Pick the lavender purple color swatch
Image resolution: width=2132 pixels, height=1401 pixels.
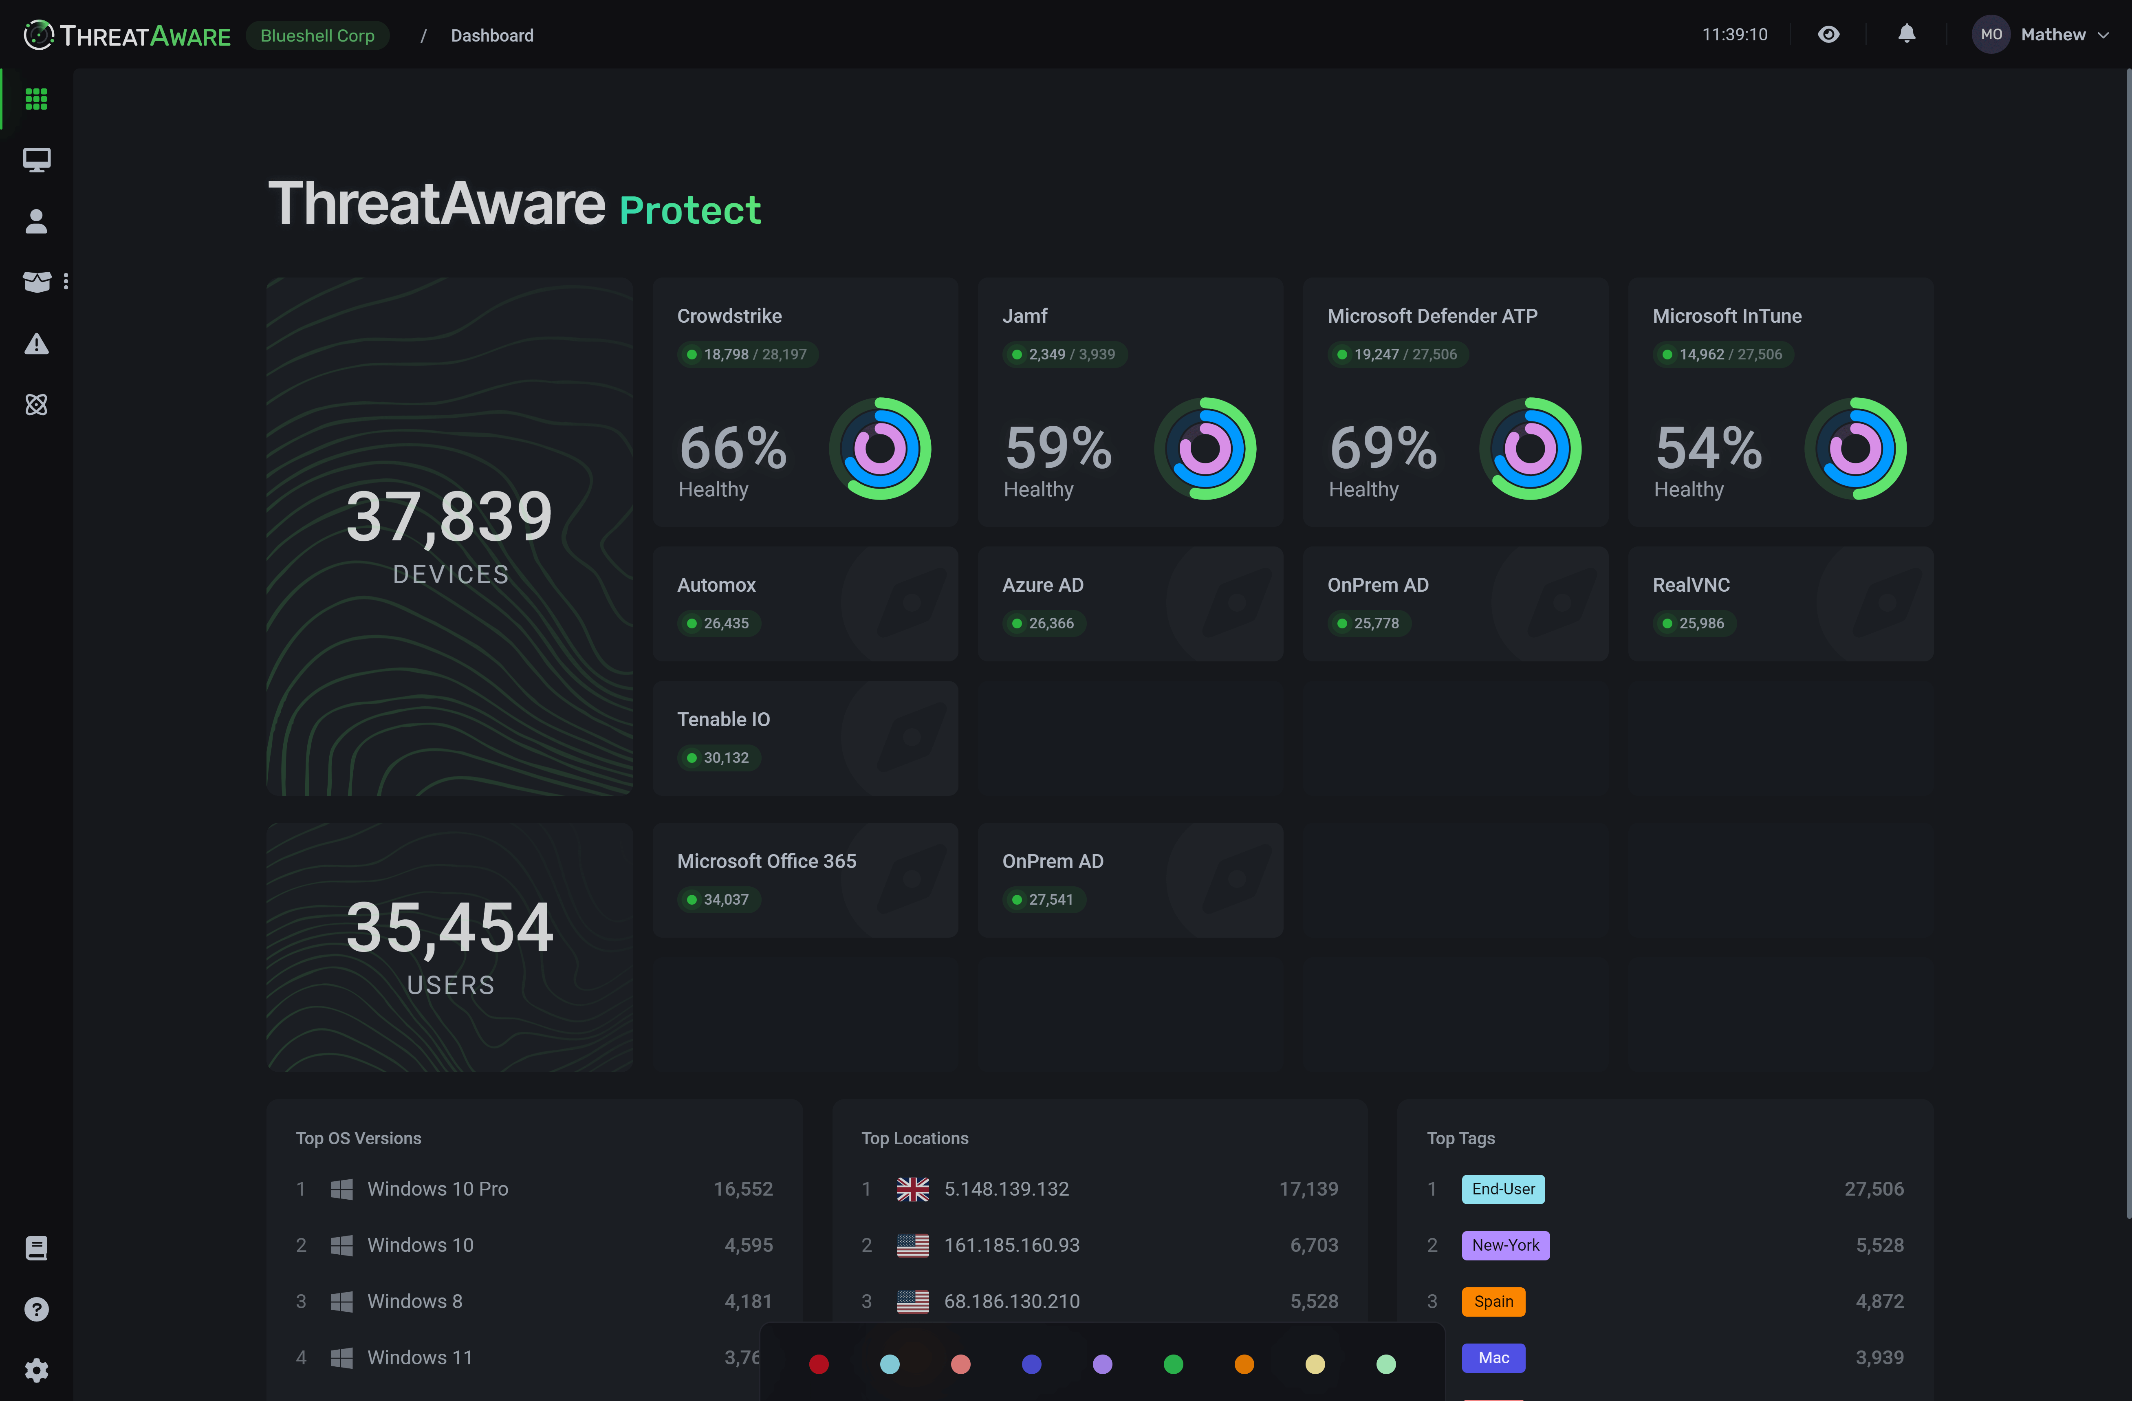click(x=1102, y=1364)
